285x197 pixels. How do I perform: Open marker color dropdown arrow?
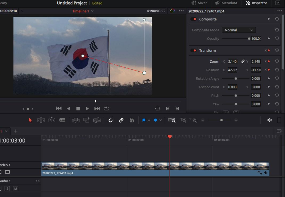(161, 120)
